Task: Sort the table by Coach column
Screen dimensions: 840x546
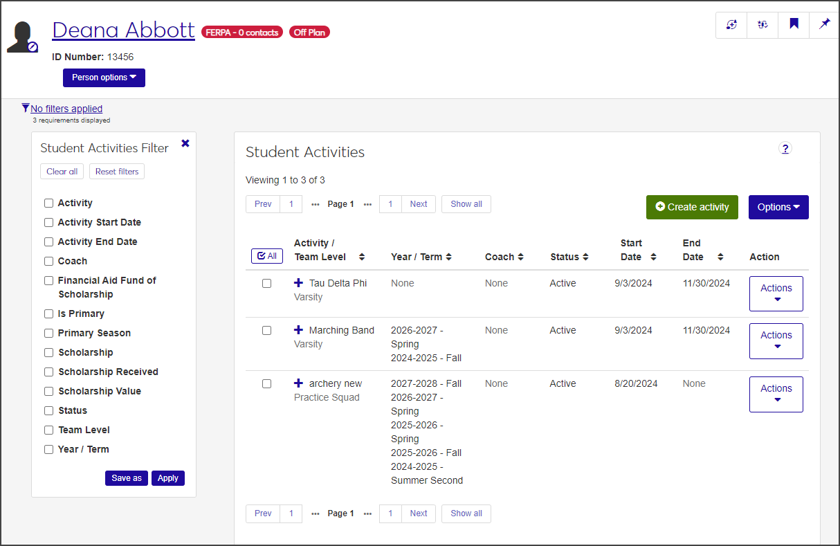Action: point(504,257)
